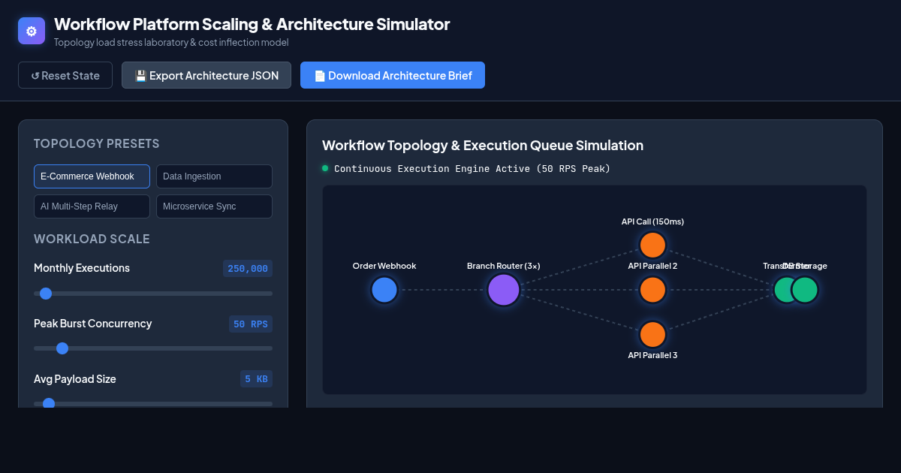901x473 pixels.
Task: Click the 5 KB payload value badge
Action: coord(256,379)
